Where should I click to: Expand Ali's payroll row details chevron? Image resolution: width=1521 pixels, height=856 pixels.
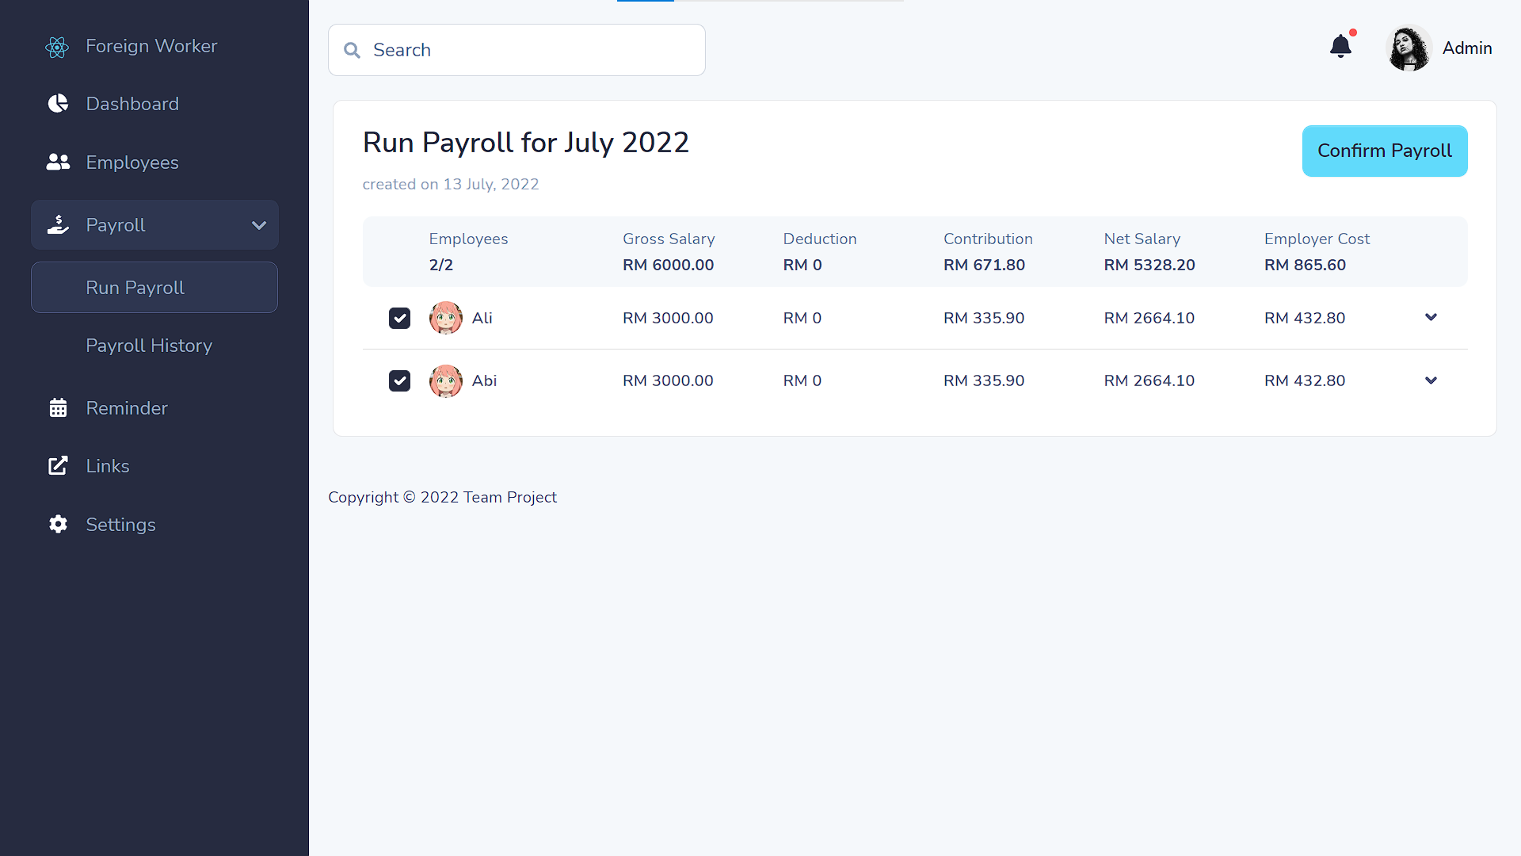1431,317
